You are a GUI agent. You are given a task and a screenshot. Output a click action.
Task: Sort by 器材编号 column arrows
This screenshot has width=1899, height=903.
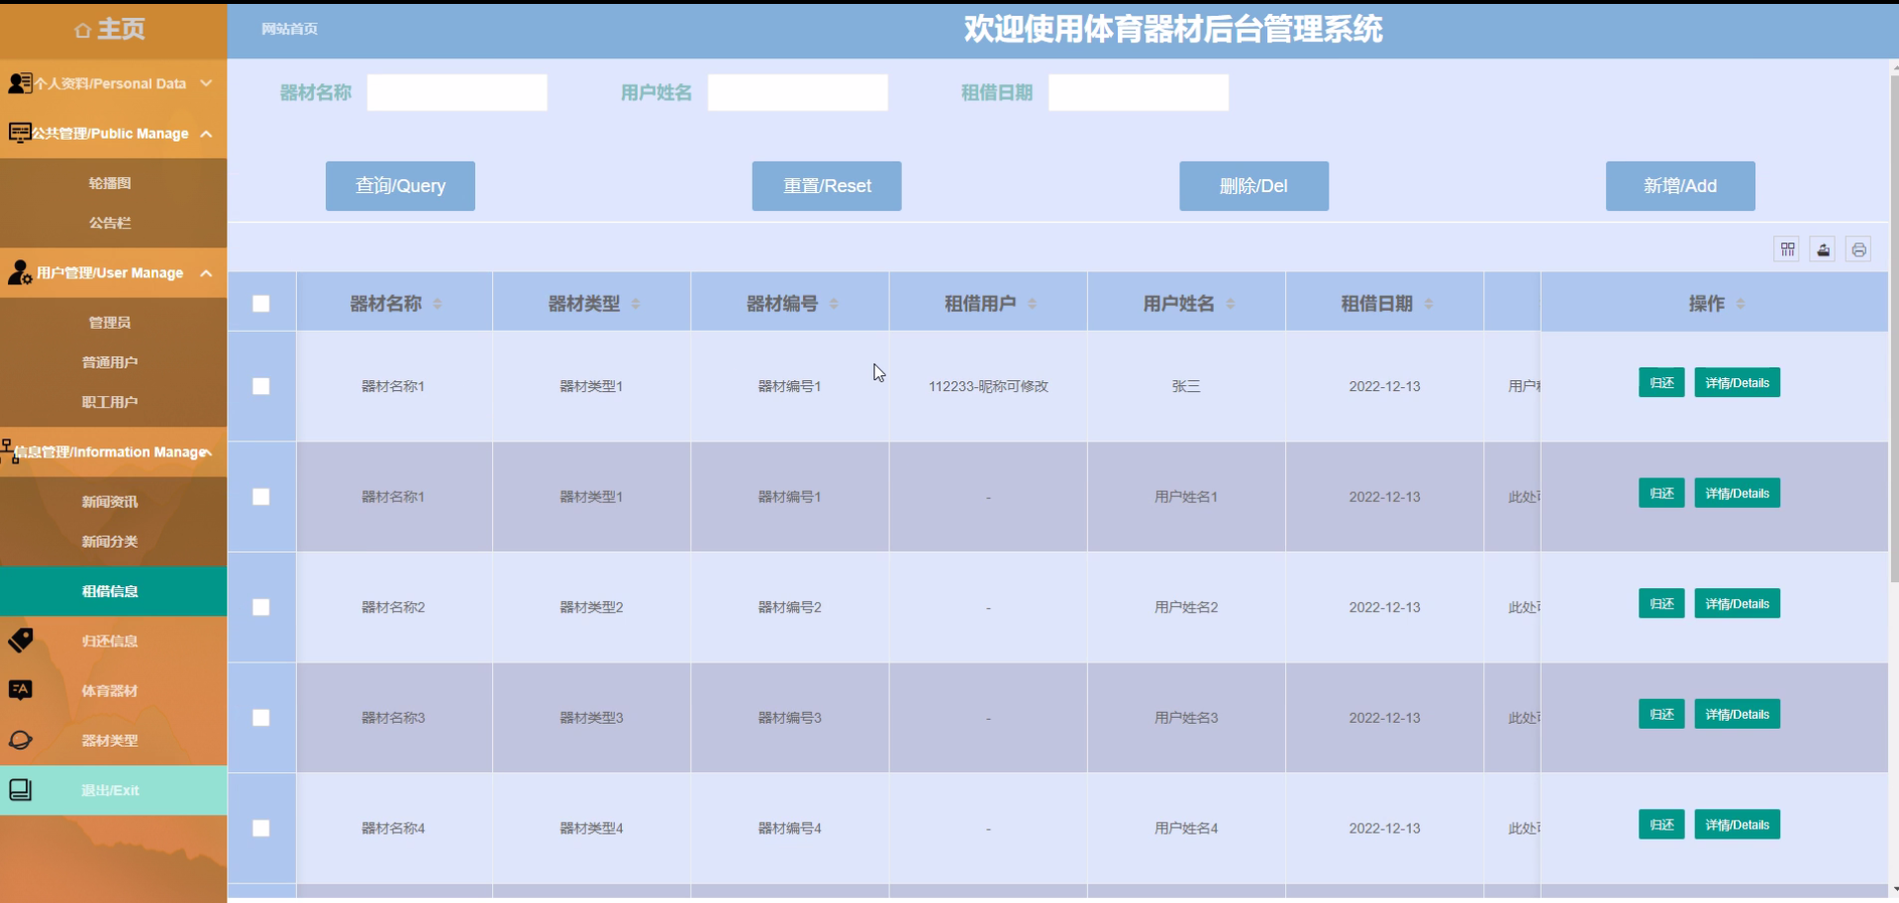click(834, 304)
